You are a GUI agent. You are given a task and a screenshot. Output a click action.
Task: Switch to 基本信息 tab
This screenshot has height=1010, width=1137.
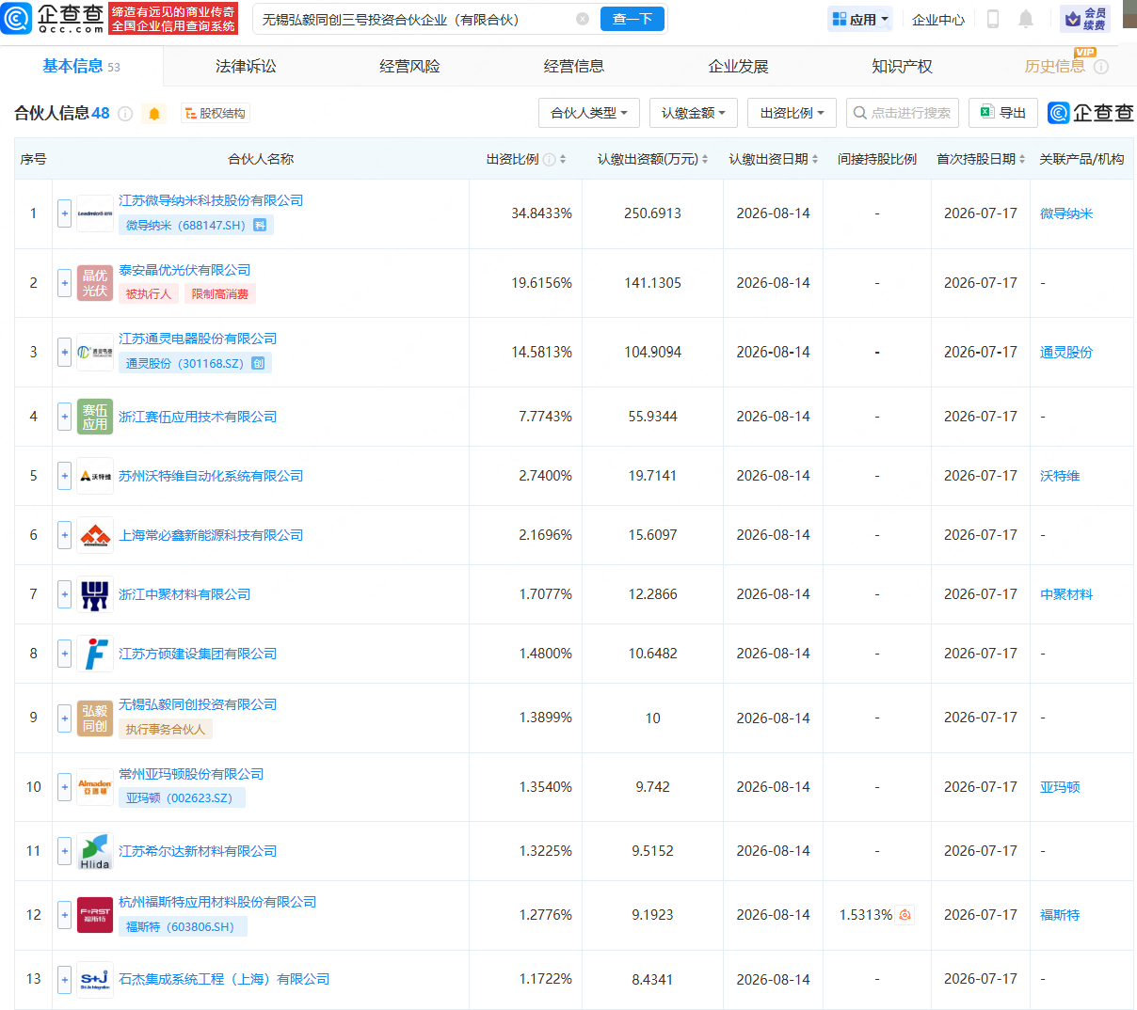tap(81, 66)
